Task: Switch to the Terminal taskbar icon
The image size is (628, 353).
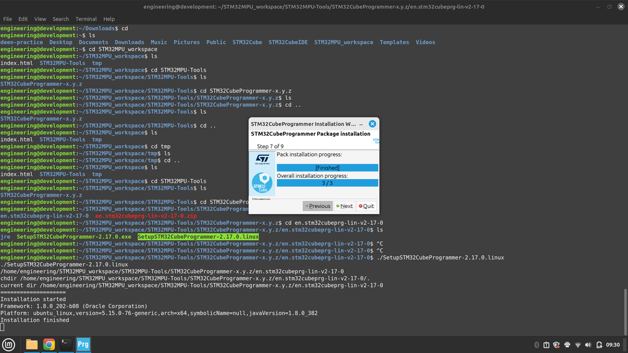Action: [x=66, y=345]
